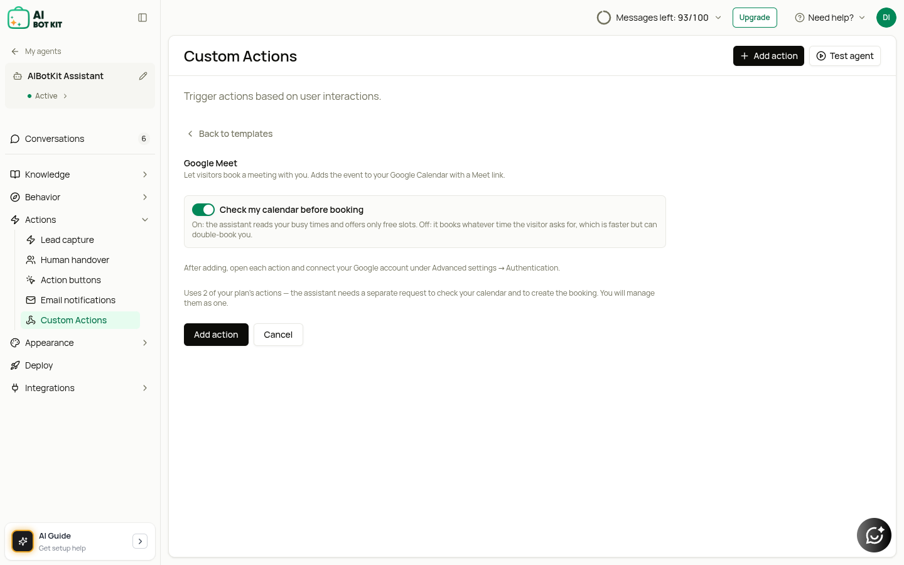The height and width of the screenshot is (565, 904).
Task: Click the AIBotKit Assistant agent name
Action: 65,76
